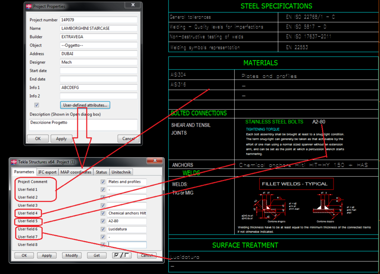Switch to the IFC export tab
Screen dimensions: 380x274
[47, 172]
